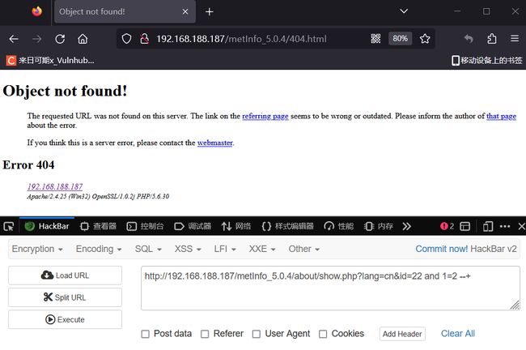
Task: Switch to the 查看器 inspector tab
Action: (x=98, y=226)
